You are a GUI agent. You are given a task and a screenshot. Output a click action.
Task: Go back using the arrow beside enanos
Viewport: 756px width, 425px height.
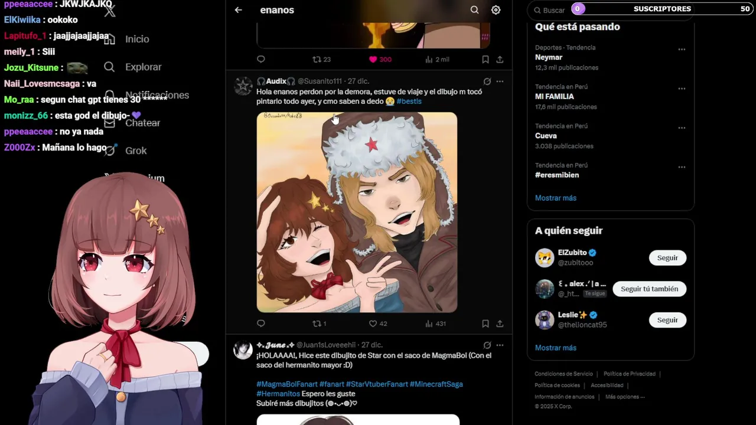pos(239,10)
